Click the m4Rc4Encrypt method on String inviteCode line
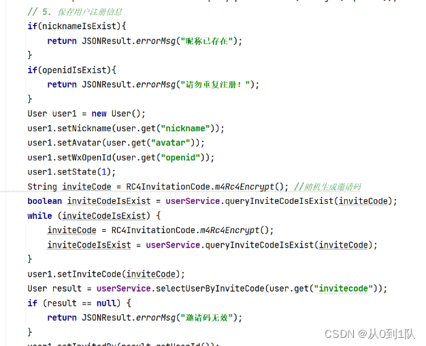Screen dimensions: 426x346 point(244,187)
